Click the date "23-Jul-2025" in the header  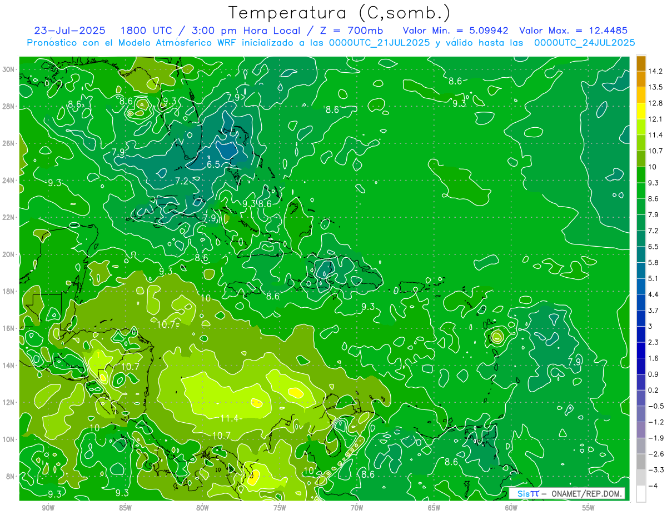[x=69, y=31]
